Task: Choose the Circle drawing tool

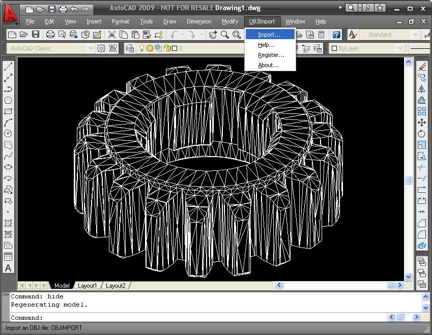Action: (8, 134)
